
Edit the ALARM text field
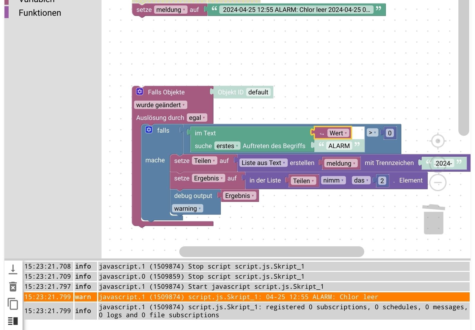[339, 146]
